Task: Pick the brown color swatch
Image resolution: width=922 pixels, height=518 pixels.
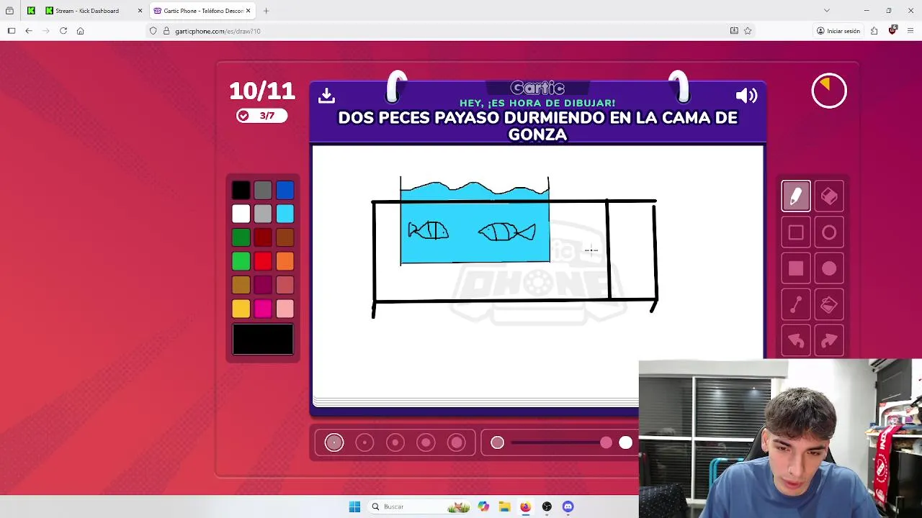Action: click(285, 237)
